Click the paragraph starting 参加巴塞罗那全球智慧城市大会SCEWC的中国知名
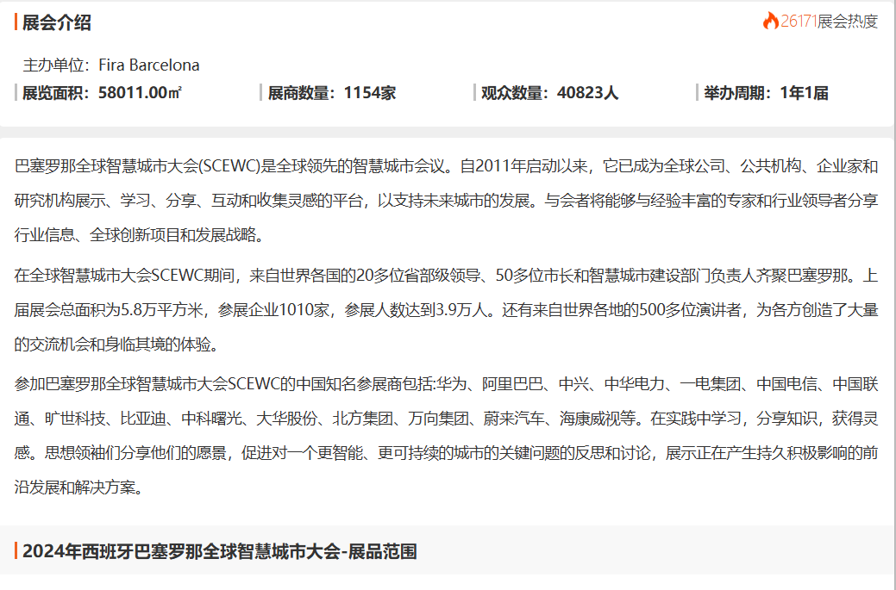 [447, 435]
